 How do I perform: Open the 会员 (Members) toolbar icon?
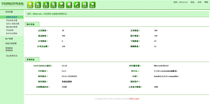tap(46, 5)
